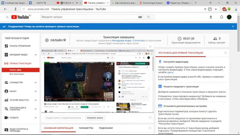The image size is (240, 135).
Task: Switch to the Как настроить browser tab
Action: tap(124, 3)
